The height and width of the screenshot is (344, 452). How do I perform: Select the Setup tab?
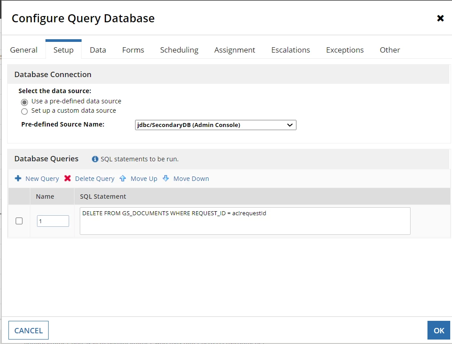click(63, 50)
